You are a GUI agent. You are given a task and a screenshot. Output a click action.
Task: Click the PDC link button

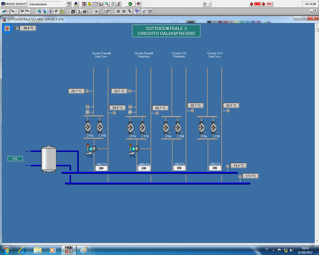15,159
